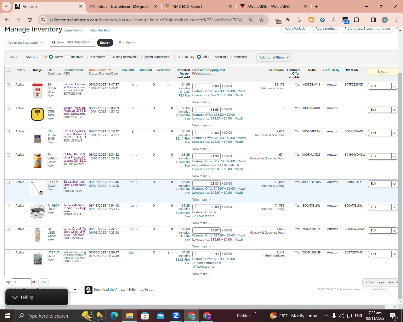Check the box for Cambro Camwear row
The width and height of the screenshot is (403, 322).
pos(8,85)
